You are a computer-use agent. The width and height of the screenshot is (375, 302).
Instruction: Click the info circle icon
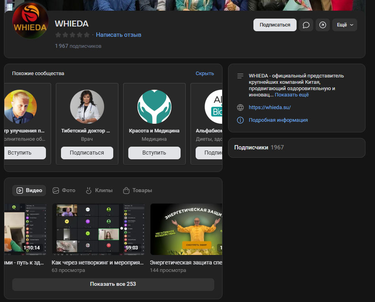point(240,120)
